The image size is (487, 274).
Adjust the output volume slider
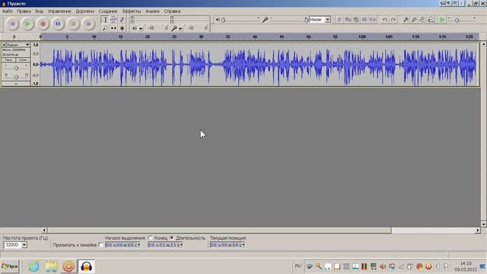point(240,20)
